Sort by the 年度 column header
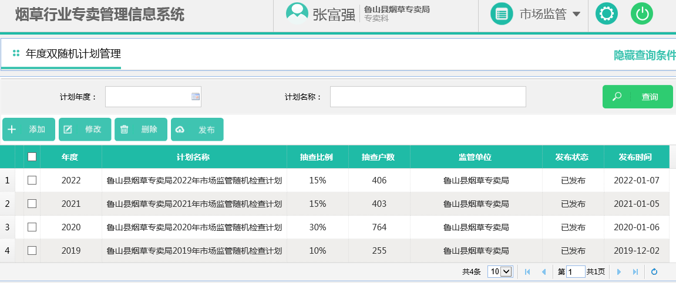The image size is (676, 283). (70, 157)
